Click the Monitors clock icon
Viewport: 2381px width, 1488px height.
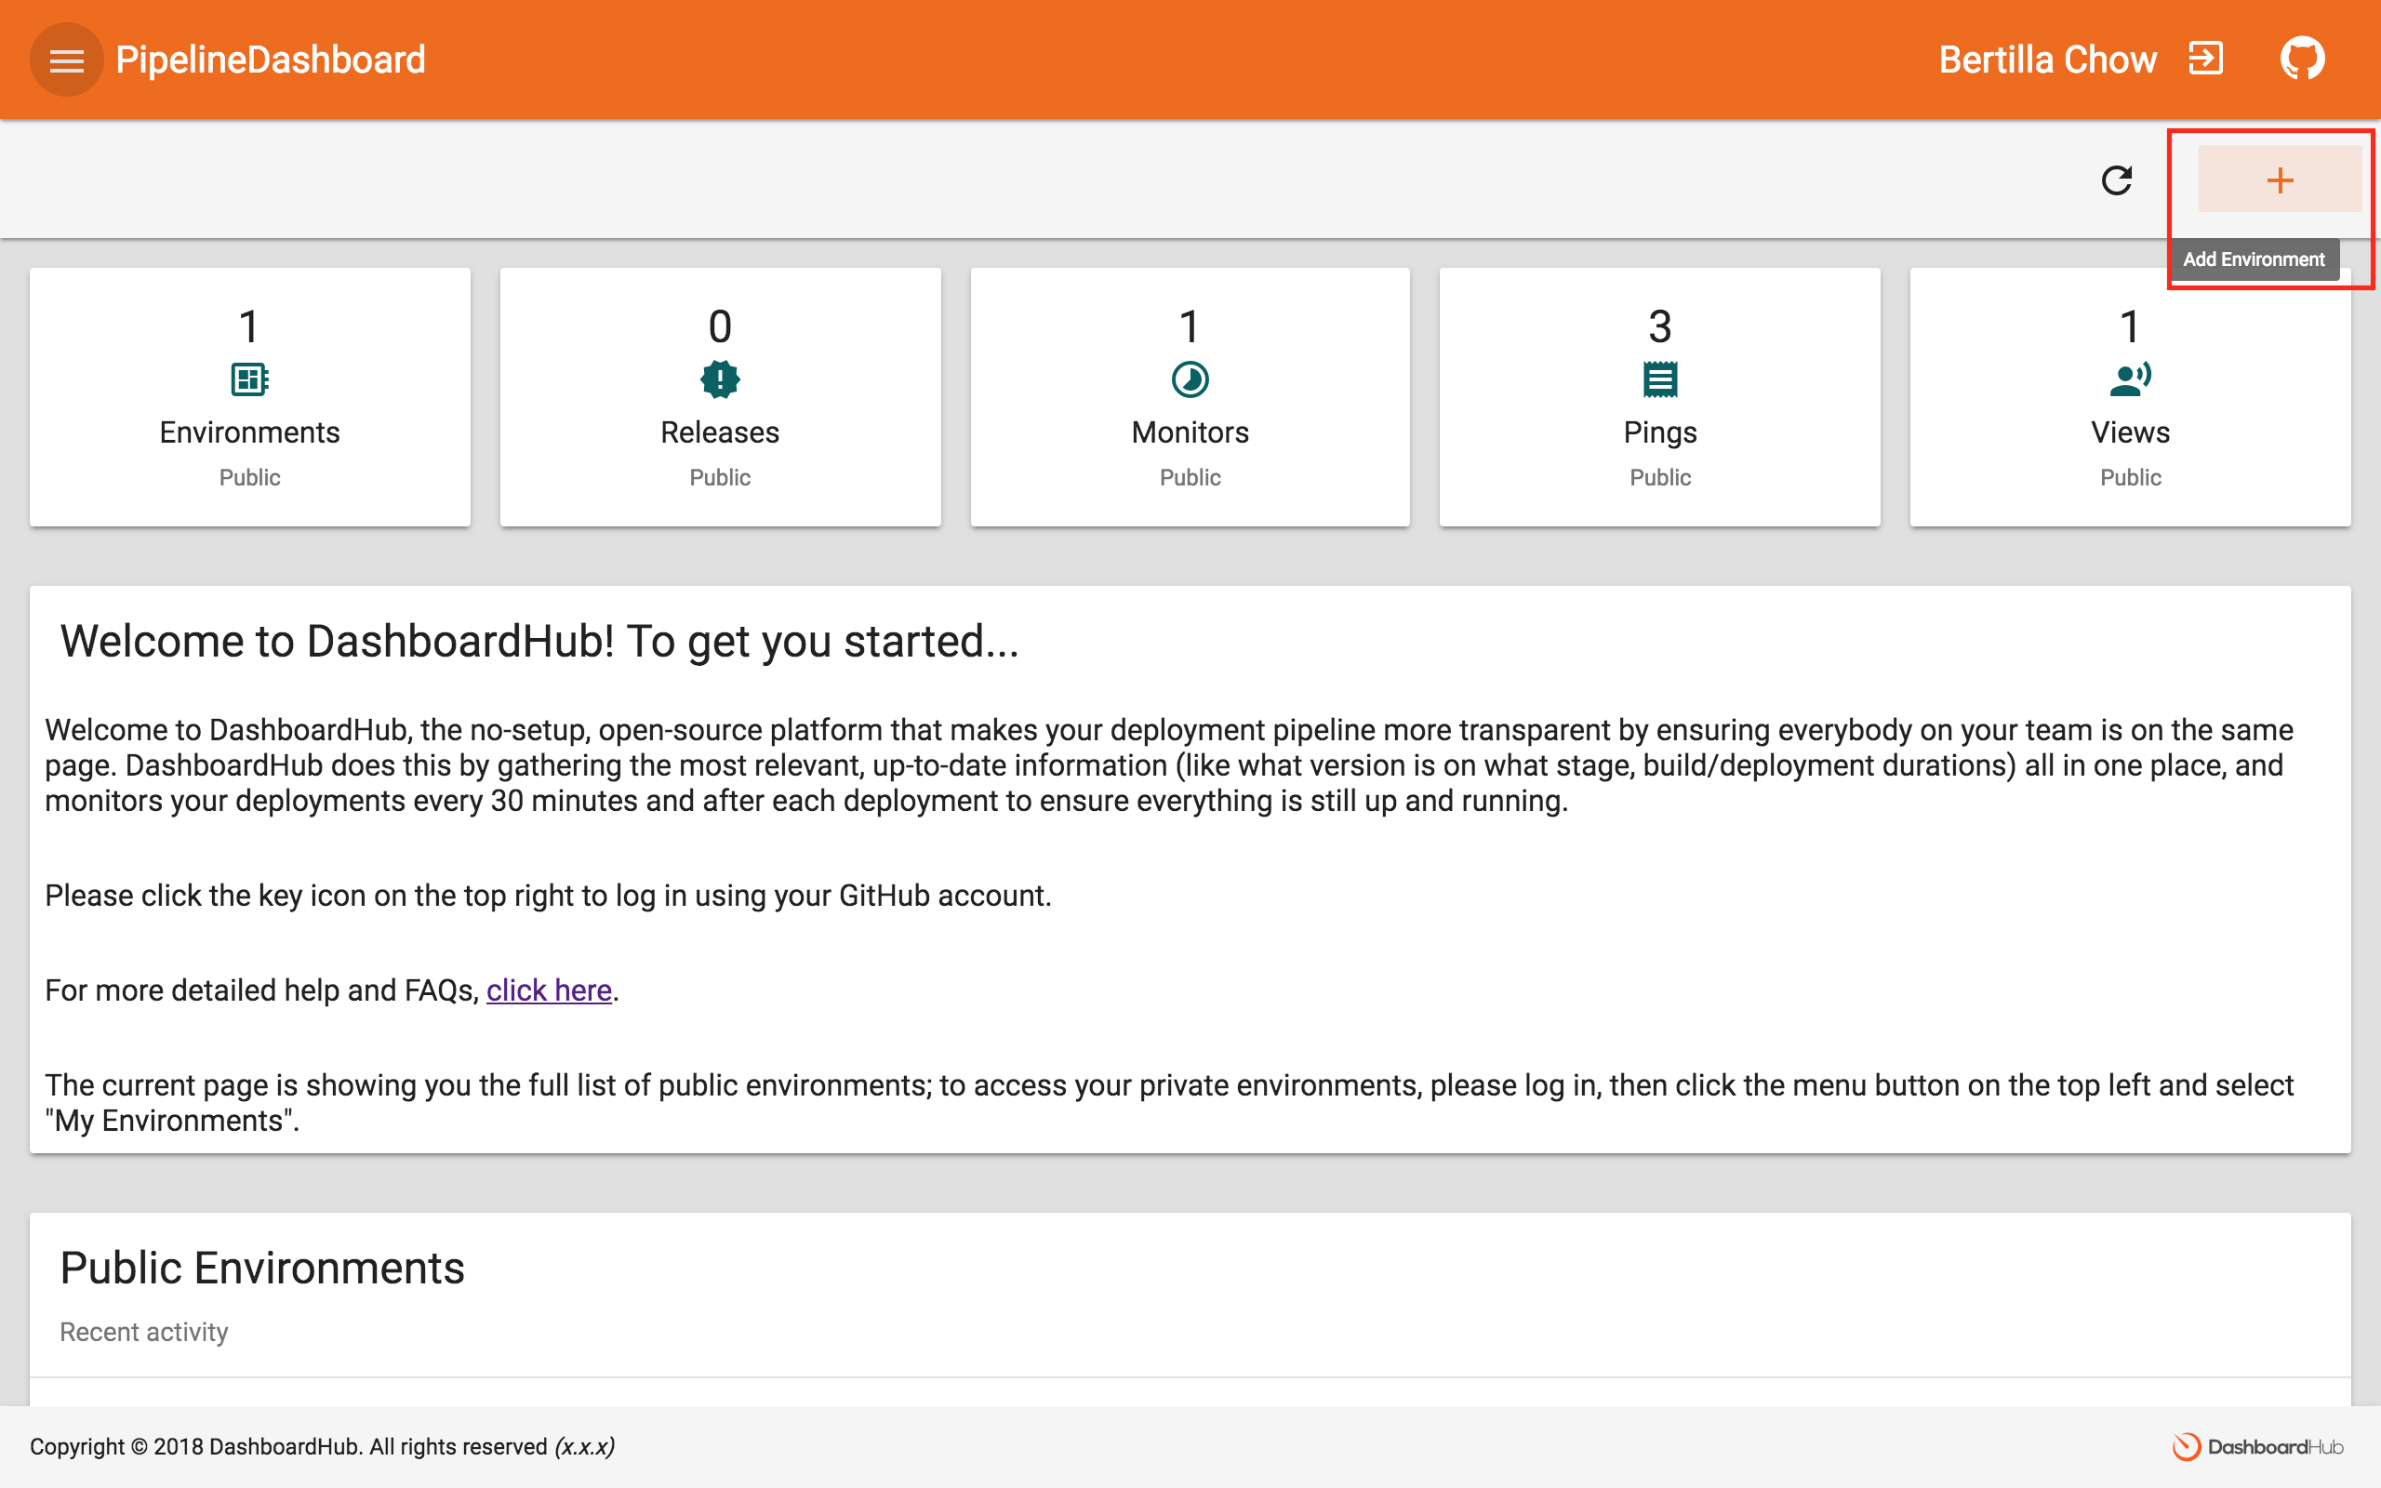[x=1190, y=379]
